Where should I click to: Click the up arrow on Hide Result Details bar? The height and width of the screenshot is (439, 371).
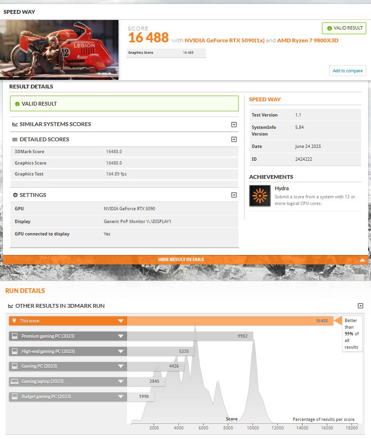tap(362, 260)
